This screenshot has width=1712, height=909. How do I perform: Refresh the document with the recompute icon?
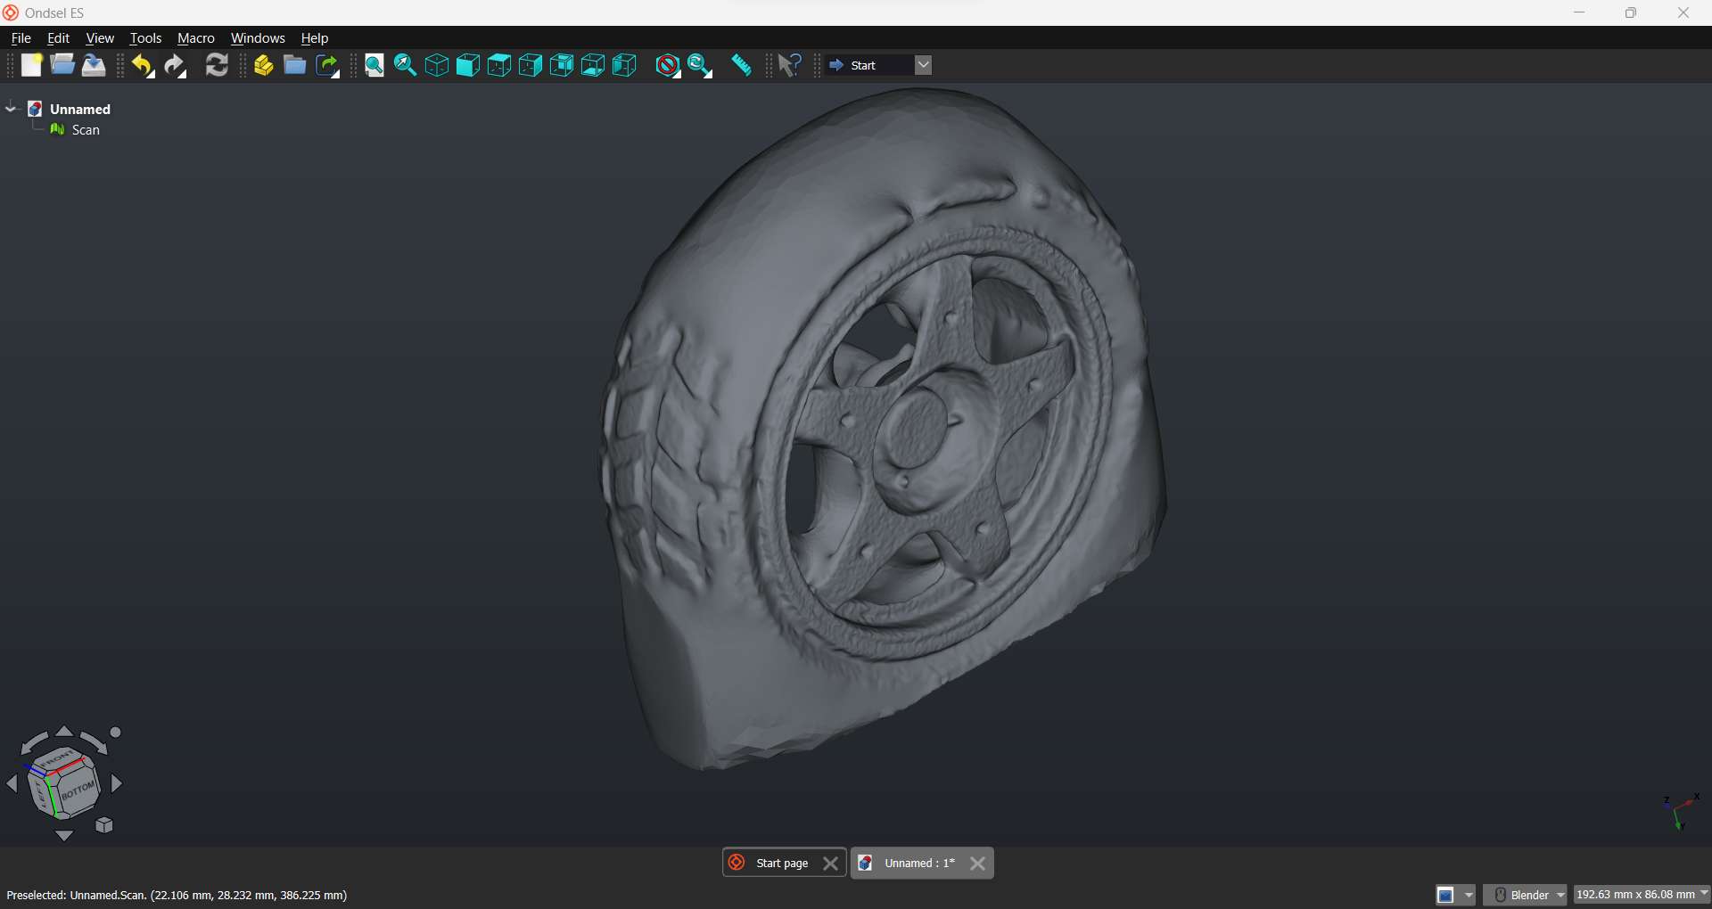click(x=217, y=65)
